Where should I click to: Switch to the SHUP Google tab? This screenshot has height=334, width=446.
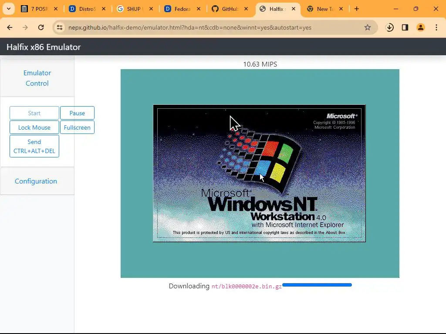click(134, 9)
